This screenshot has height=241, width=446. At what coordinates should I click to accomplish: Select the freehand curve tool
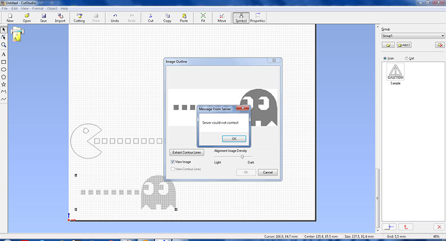click(4, 99)
